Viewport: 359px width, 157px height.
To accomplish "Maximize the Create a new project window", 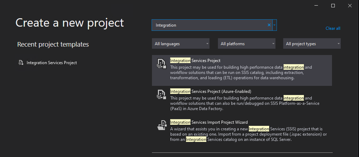I will click(333, 6).
